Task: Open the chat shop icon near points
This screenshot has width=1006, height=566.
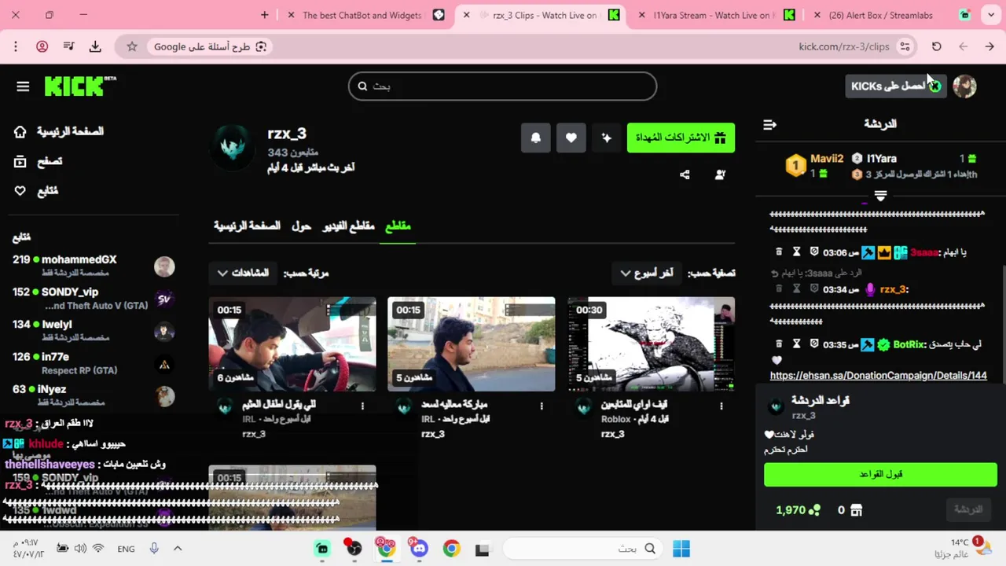Action: coord(857,510)
